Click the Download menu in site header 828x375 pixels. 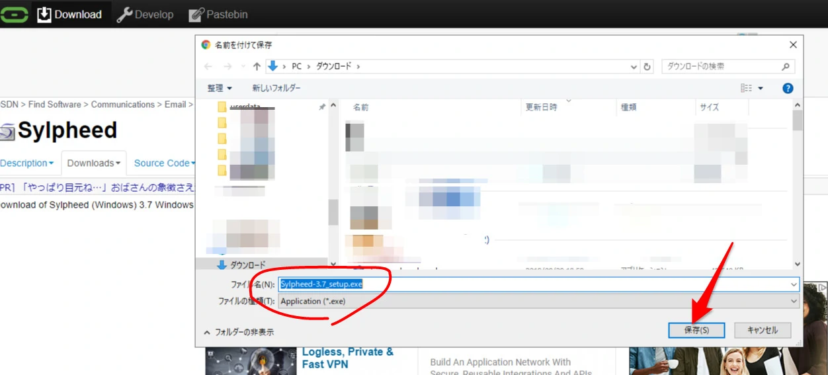click(x=69, y=14)
